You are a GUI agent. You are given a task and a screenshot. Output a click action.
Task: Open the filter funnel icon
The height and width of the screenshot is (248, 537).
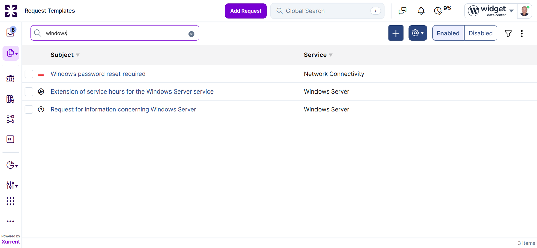click(x=508, y=33)
